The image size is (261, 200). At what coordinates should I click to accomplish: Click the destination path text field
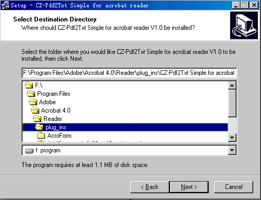[x=129, y=73]
